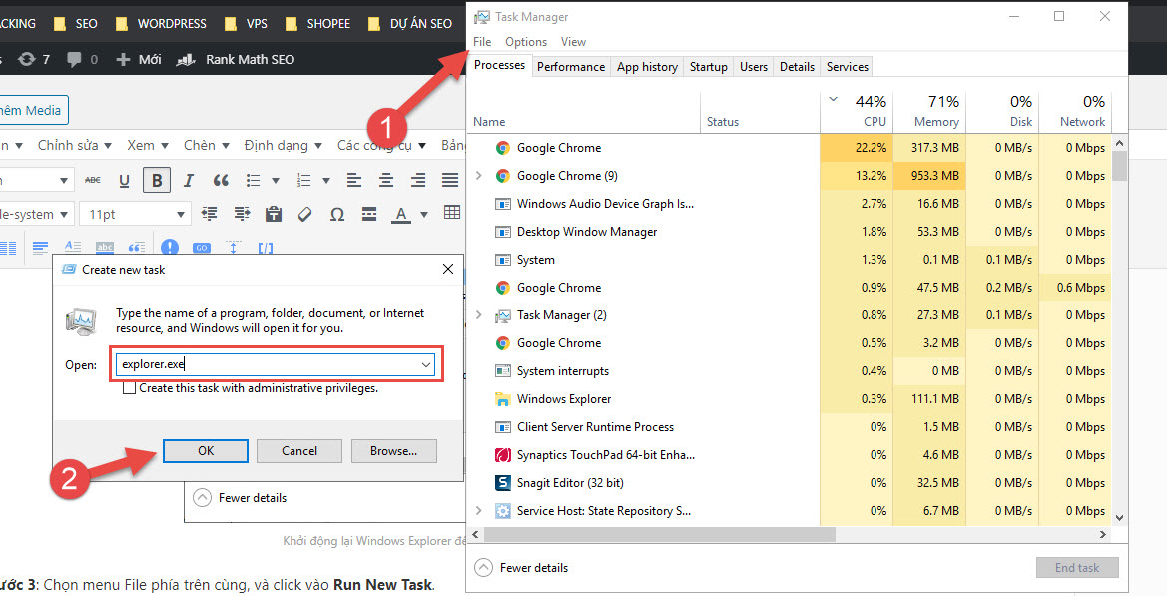
Task: Open the File menu in Task Manager
Action: 482,42
